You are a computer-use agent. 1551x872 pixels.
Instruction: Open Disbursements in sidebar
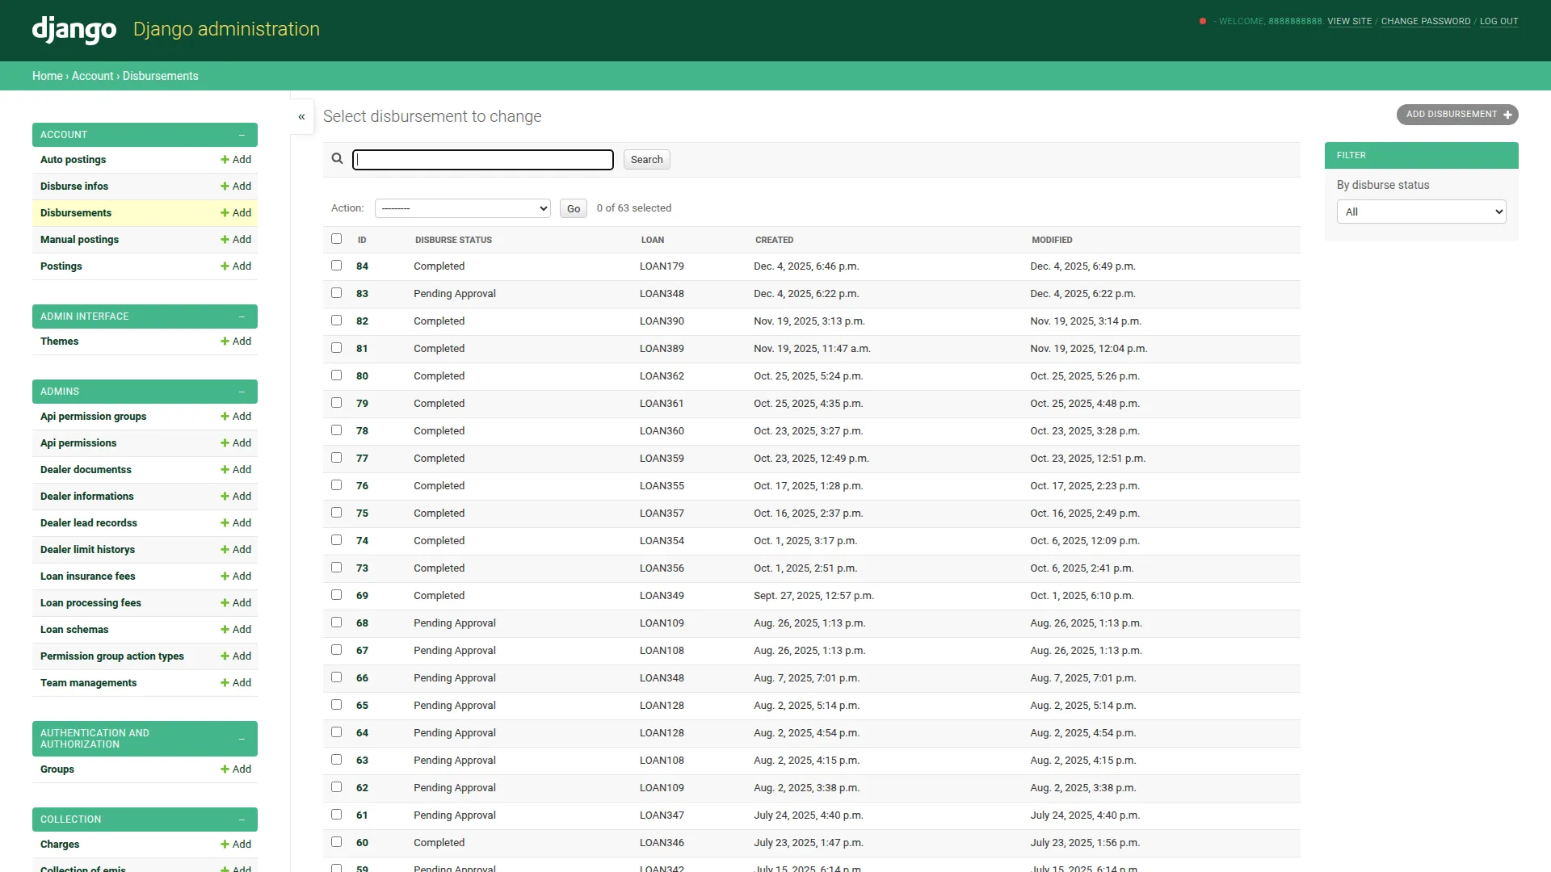pos(76,213)
